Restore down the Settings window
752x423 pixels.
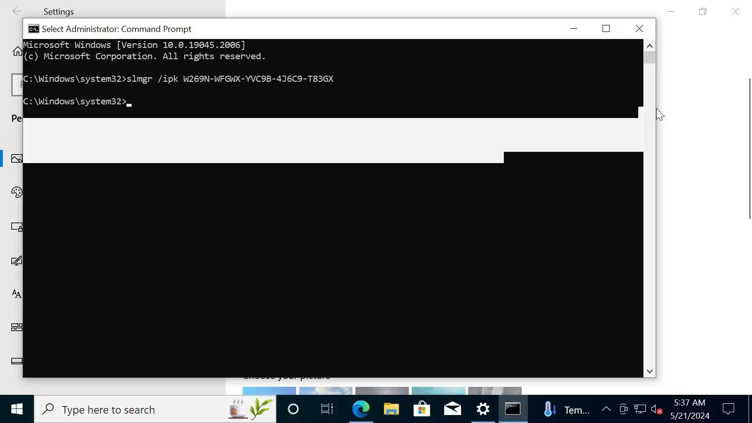[703, 12]
